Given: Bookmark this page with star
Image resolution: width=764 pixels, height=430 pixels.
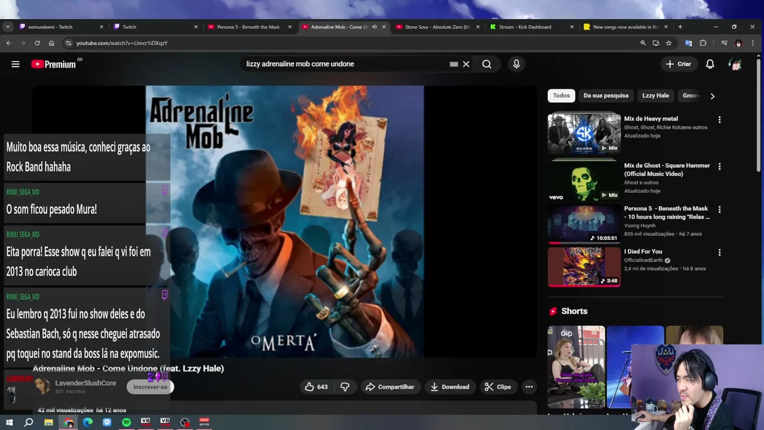Looking at the screenshot, I should (x=669, y=43).
